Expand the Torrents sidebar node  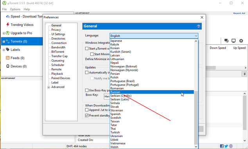4,42
